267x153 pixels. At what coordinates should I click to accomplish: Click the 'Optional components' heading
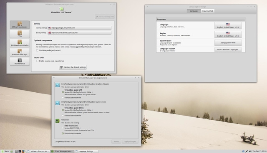coord(43,40)
